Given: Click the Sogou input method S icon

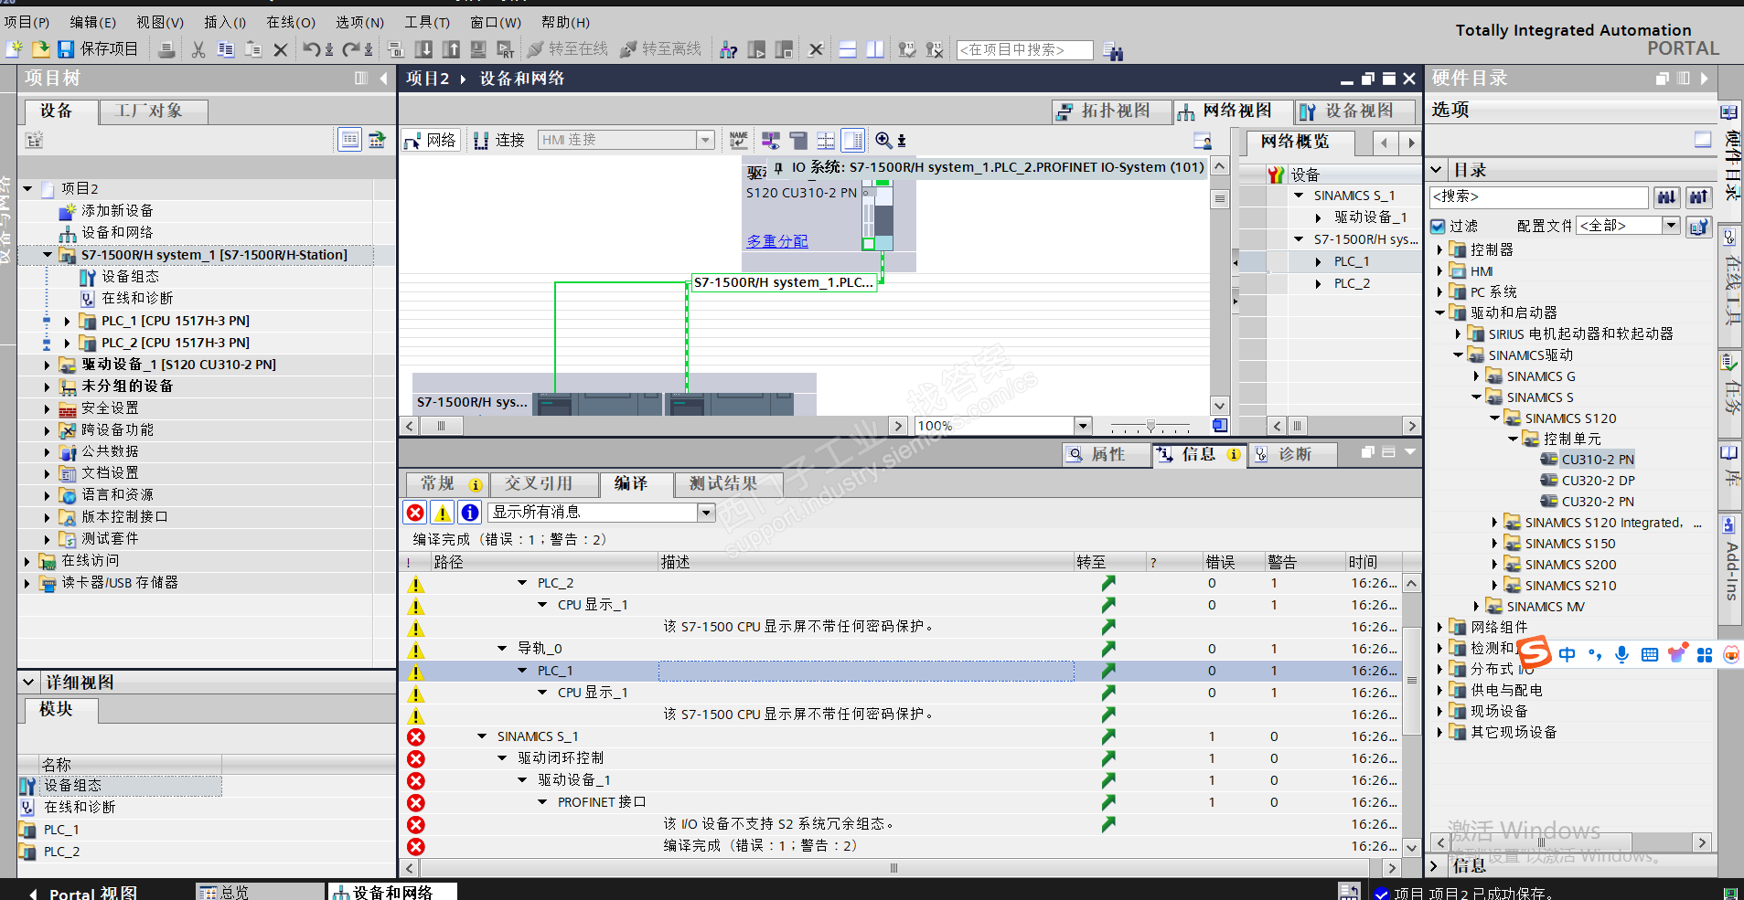Looking at the screenshot, I should point(1535,652).
